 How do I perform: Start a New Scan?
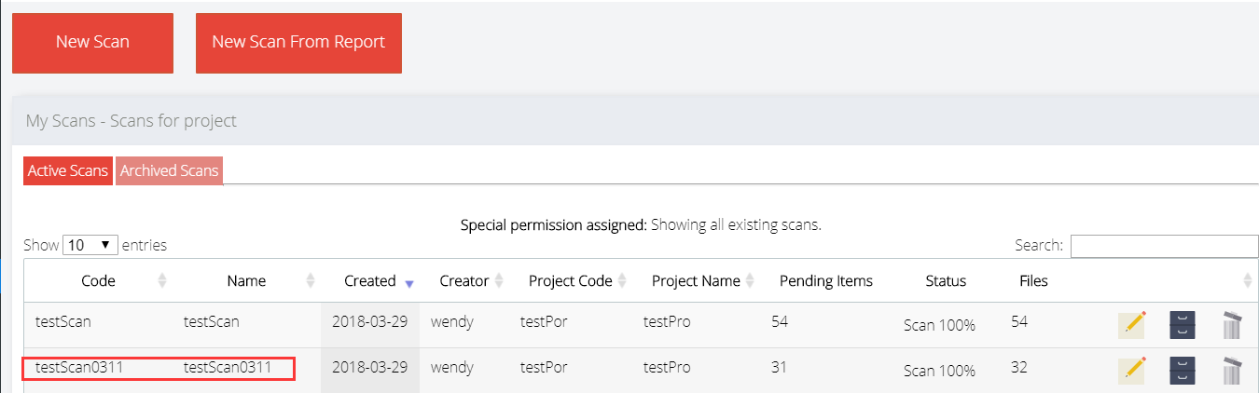[x=92, y=43]
